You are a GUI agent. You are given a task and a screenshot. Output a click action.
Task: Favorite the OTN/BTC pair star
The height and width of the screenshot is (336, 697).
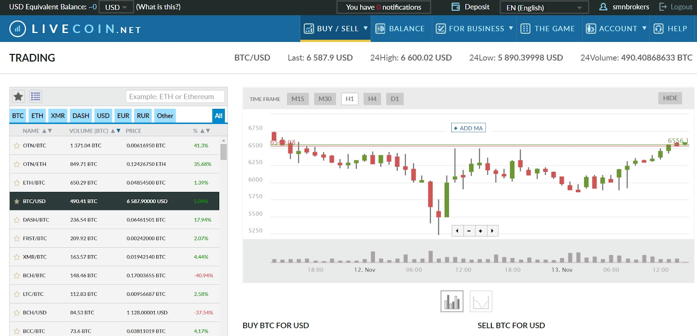[x=17, y=146]
